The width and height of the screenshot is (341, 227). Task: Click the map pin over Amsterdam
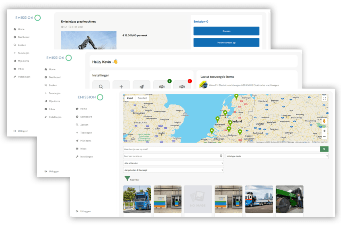click(x=225, y=113)
